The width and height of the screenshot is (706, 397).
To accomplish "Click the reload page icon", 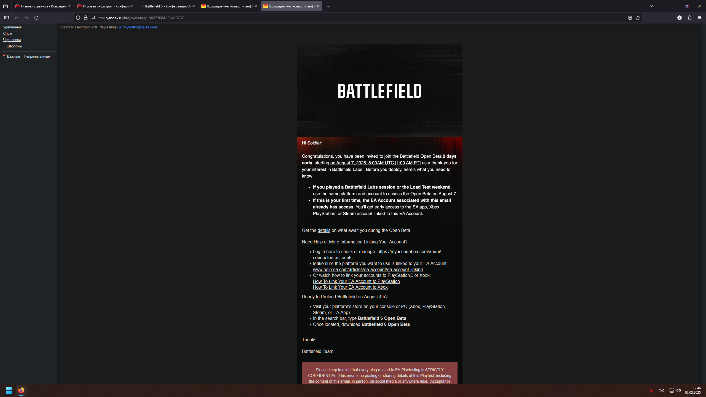I will coord(36,18).
